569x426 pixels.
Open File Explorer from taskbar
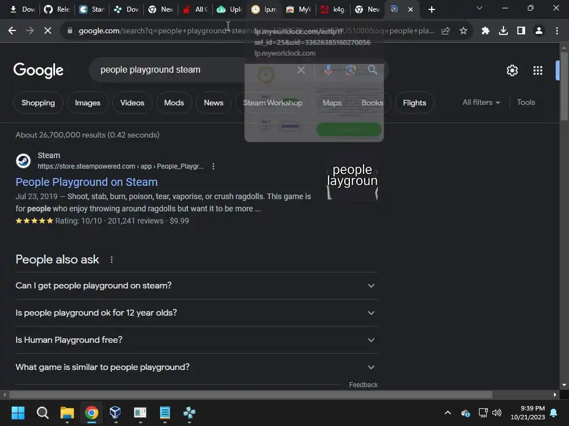tap(67, 413)
